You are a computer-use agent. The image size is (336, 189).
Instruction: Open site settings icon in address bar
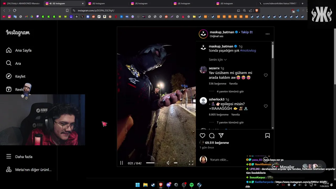(x=74, y=10)
